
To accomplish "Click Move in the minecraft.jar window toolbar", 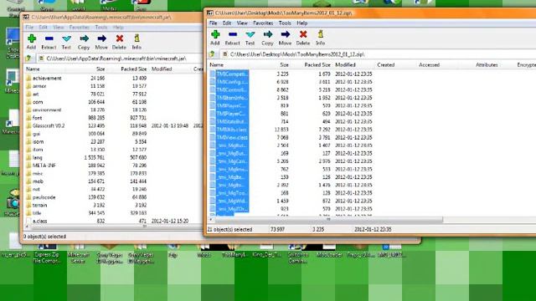I will (101, 42).
